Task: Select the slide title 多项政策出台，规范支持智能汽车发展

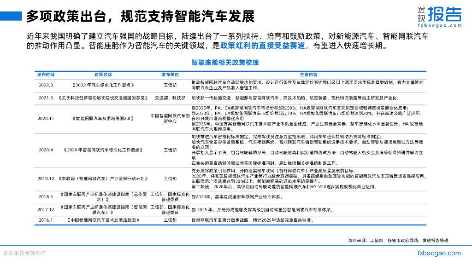Action: 141,15
